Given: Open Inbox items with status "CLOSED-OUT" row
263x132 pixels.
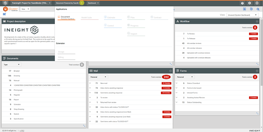Looking at the screenshot, I should pos(131,107).
